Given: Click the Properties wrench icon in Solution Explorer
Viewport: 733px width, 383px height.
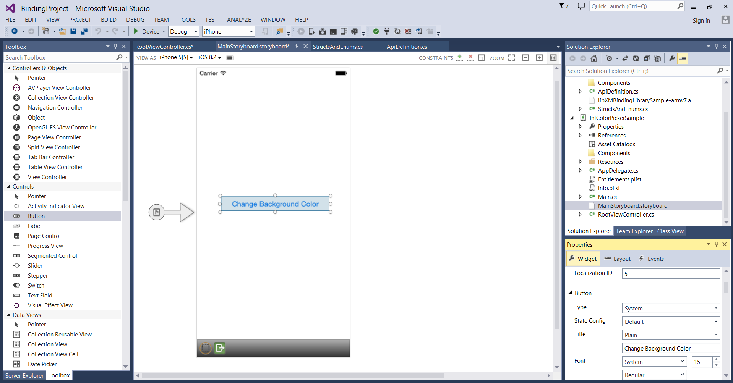Looking at the screenshot, I should tap(672, 58).
